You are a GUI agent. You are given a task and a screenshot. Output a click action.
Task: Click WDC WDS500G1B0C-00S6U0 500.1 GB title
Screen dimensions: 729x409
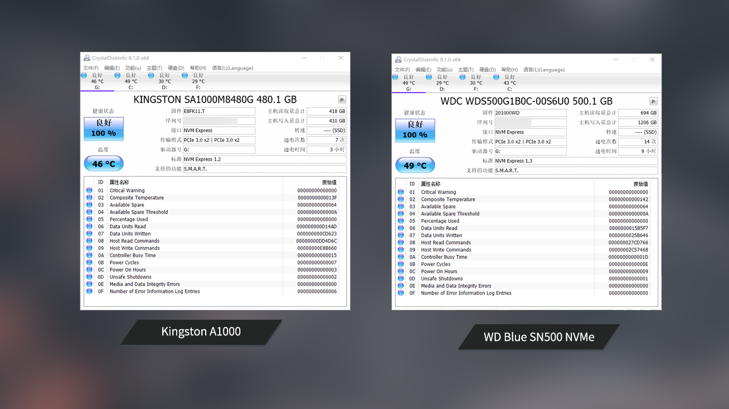527,102
